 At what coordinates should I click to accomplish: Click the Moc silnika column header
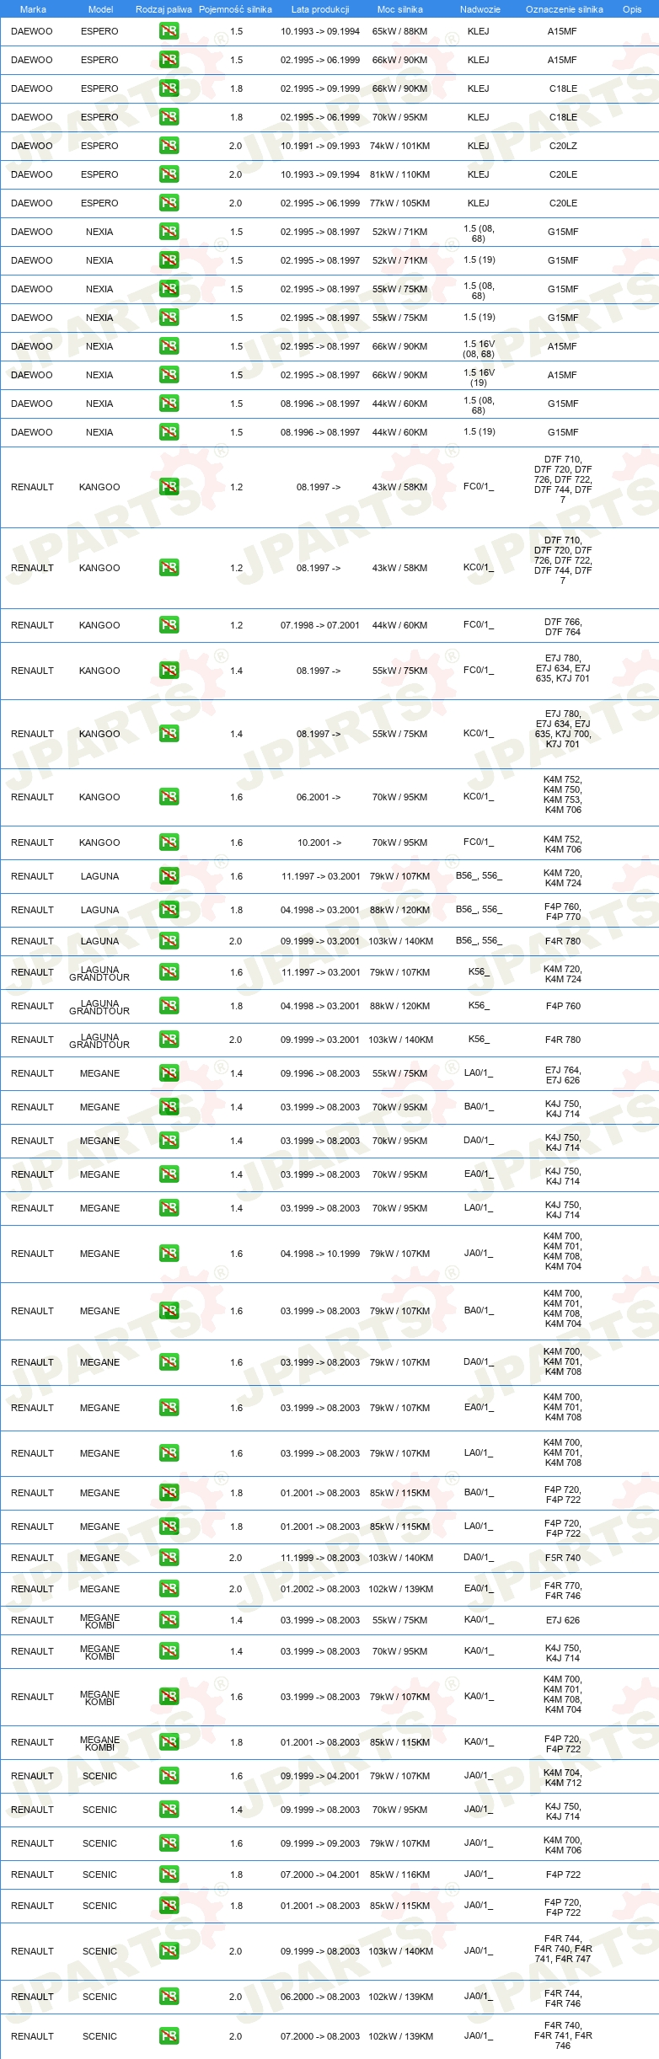pos(400,9)
